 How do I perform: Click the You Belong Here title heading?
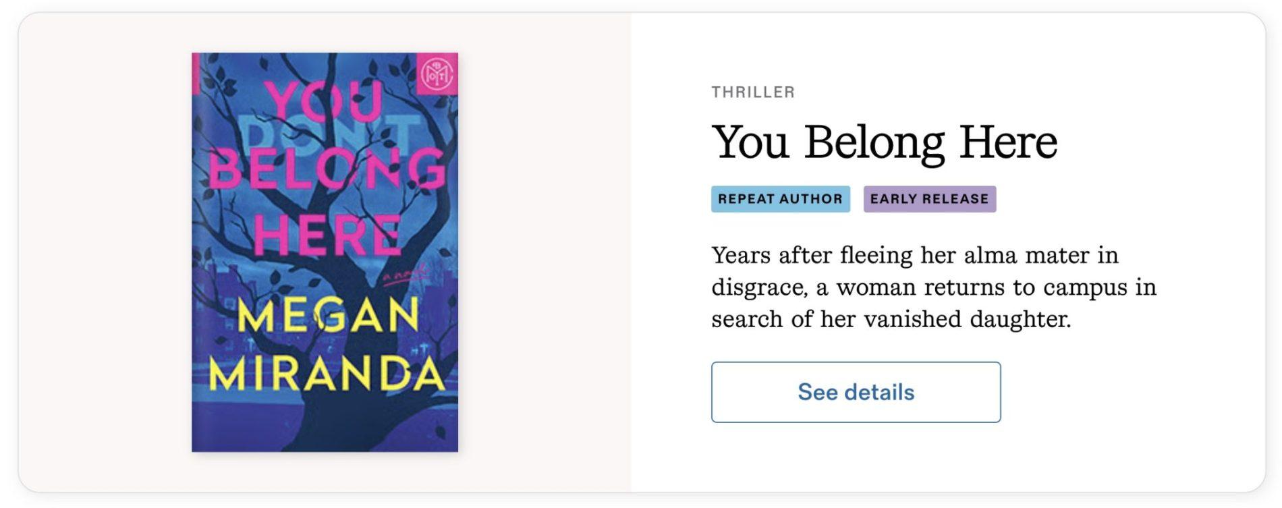(x=884, y=142)
